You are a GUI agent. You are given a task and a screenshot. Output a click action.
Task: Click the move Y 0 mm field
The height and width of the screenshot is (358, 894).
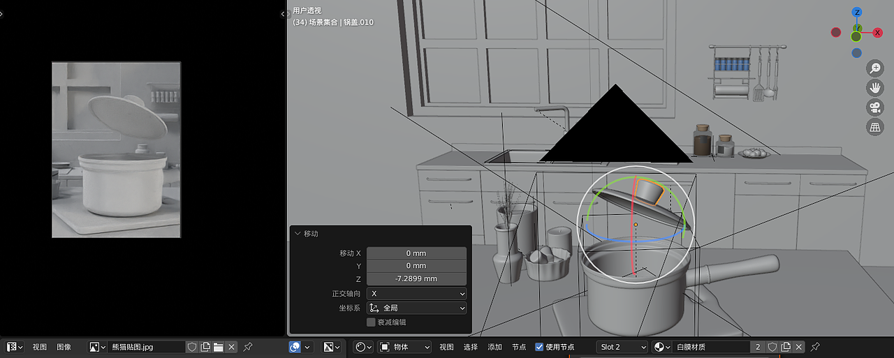pos(417,266)
